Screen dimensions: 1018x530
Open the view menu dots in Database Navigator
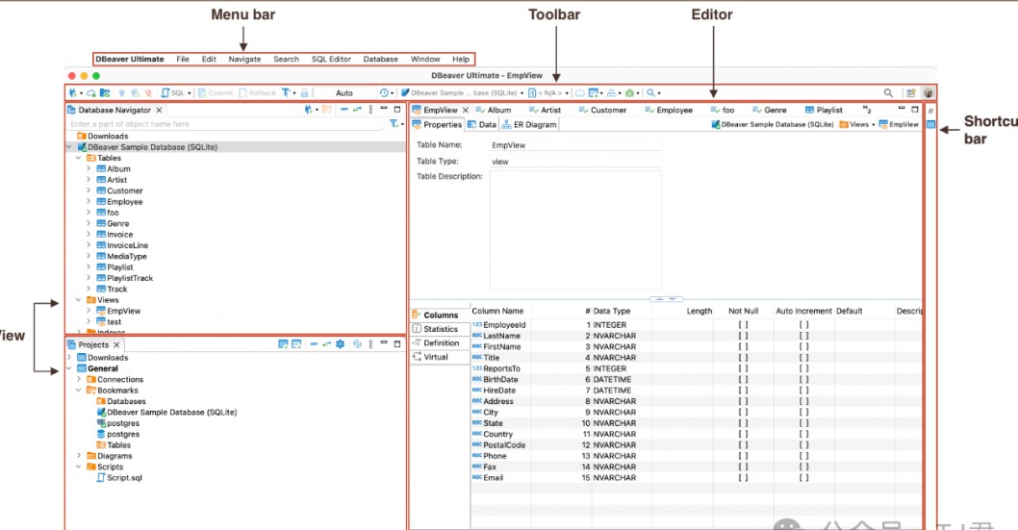pyautogui.click(x=370, y=110)
